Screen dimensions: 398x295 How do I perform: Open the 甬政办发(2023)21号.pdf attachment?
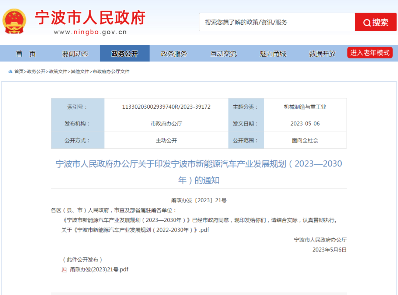[99, 269]
